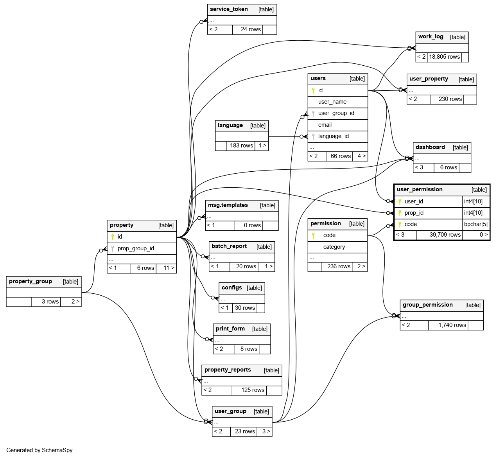Click the yellow key icon beside permission code
This screenshot has height=458, width=497.
click(313, 235)
